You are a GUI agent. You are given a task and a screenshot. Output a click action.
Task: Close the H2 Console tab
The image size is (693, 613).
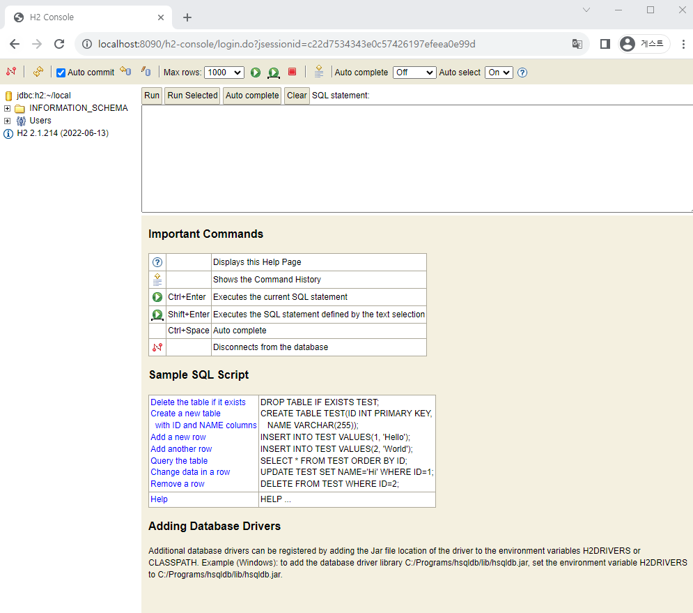pyautogui.click(x=161, y=17)
